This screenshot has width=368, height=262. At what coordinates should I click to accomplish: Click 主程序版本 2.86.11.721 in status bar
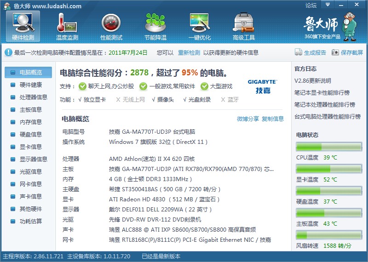point(33,256)
